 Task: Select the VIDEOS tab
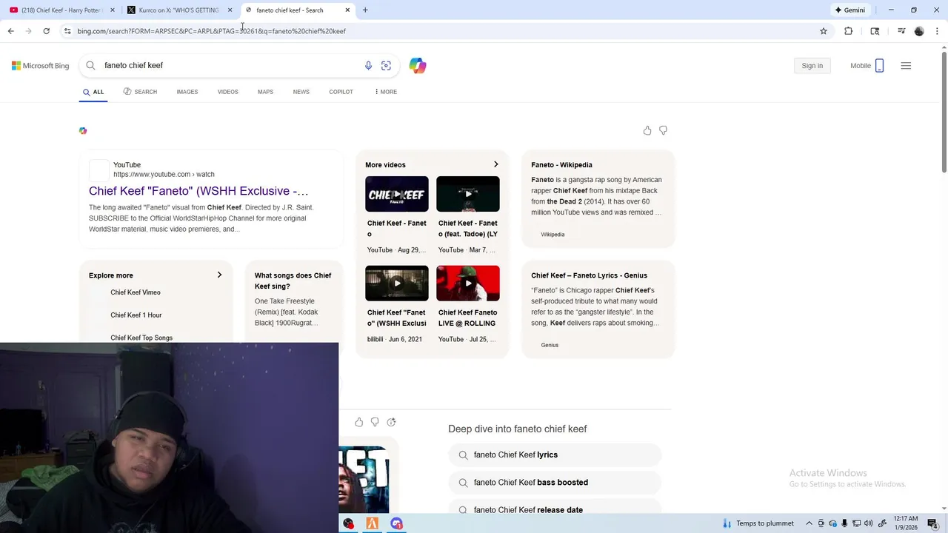pos(227,92)
